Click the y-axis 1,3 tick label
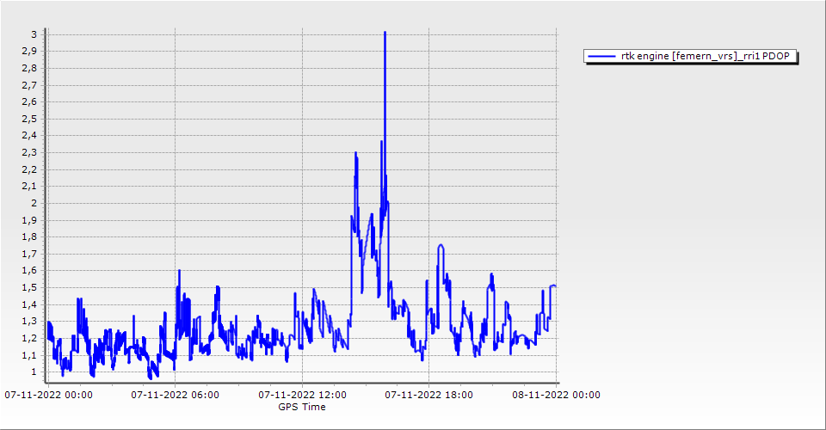The height and width of the screenshot is (430, 826). [30, 322]
